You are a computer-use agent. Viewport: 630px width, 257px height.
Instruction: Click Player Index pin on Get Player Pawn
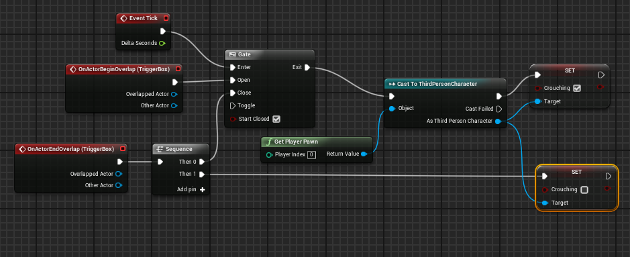tap(269, 154)
